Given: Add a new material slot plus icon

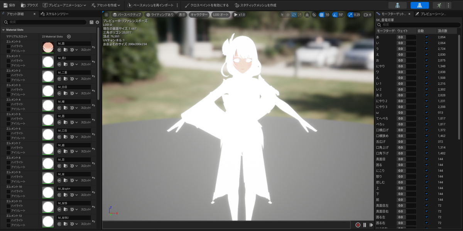Looking at the screenshot, I should [x=69, y=37].
